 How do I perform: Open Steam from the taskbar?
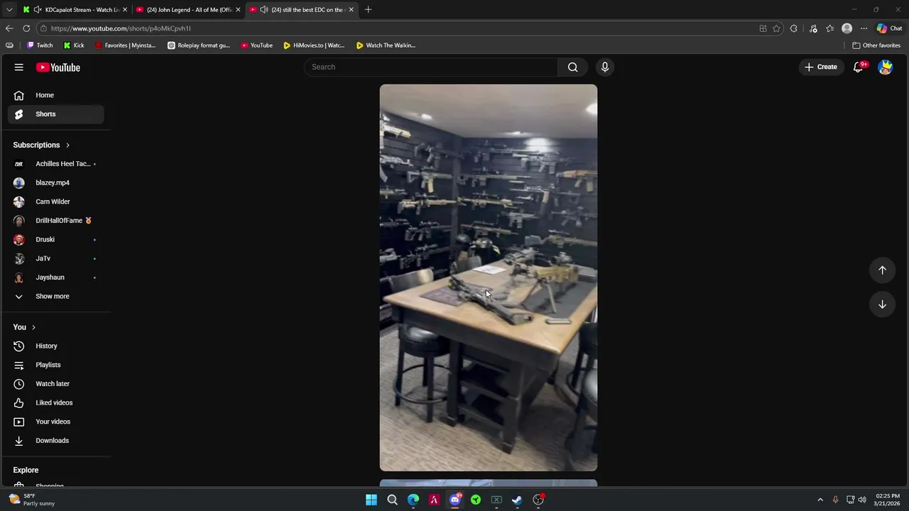coord(517,500)
